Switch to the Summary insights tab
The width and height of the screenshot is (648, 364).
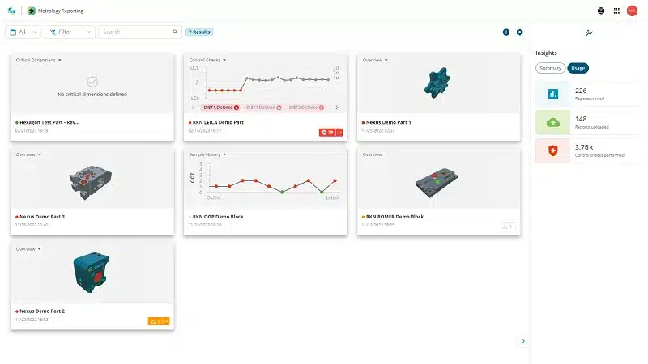[550, 68]
